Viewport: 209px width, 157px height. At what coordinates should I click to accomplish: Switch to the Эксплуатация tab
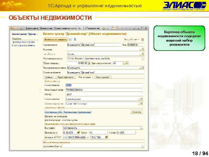102,77
